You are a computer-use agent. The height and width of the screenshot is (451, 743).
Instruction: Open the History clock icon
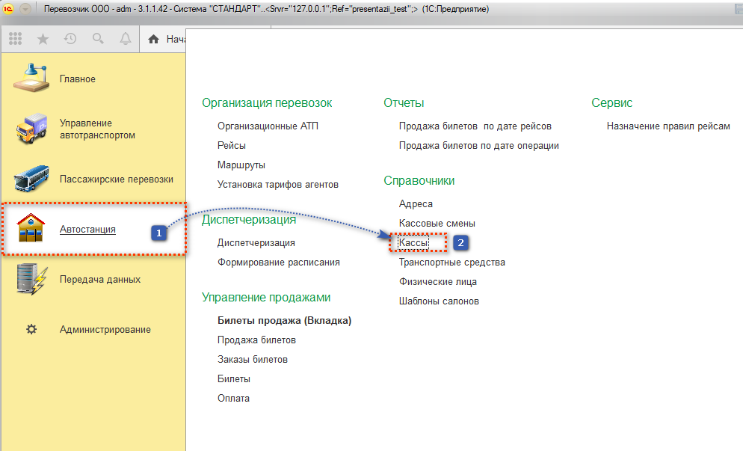(x=70, y=39)
